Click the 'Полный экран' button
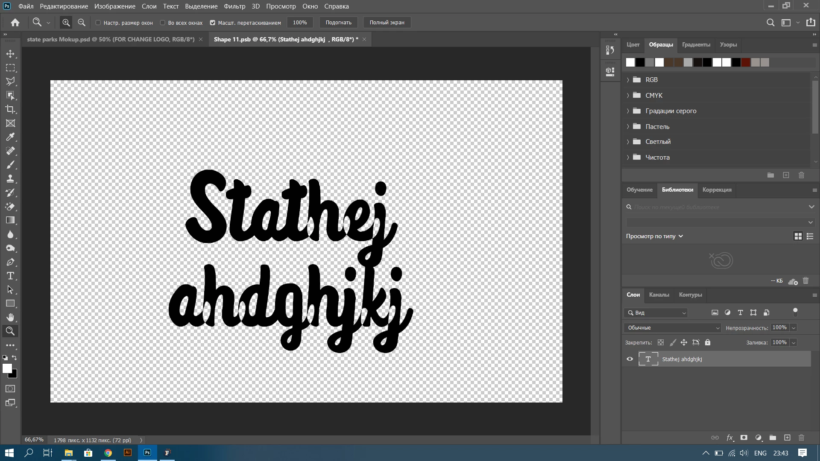820x461 pixels. [x=387, y=23]
